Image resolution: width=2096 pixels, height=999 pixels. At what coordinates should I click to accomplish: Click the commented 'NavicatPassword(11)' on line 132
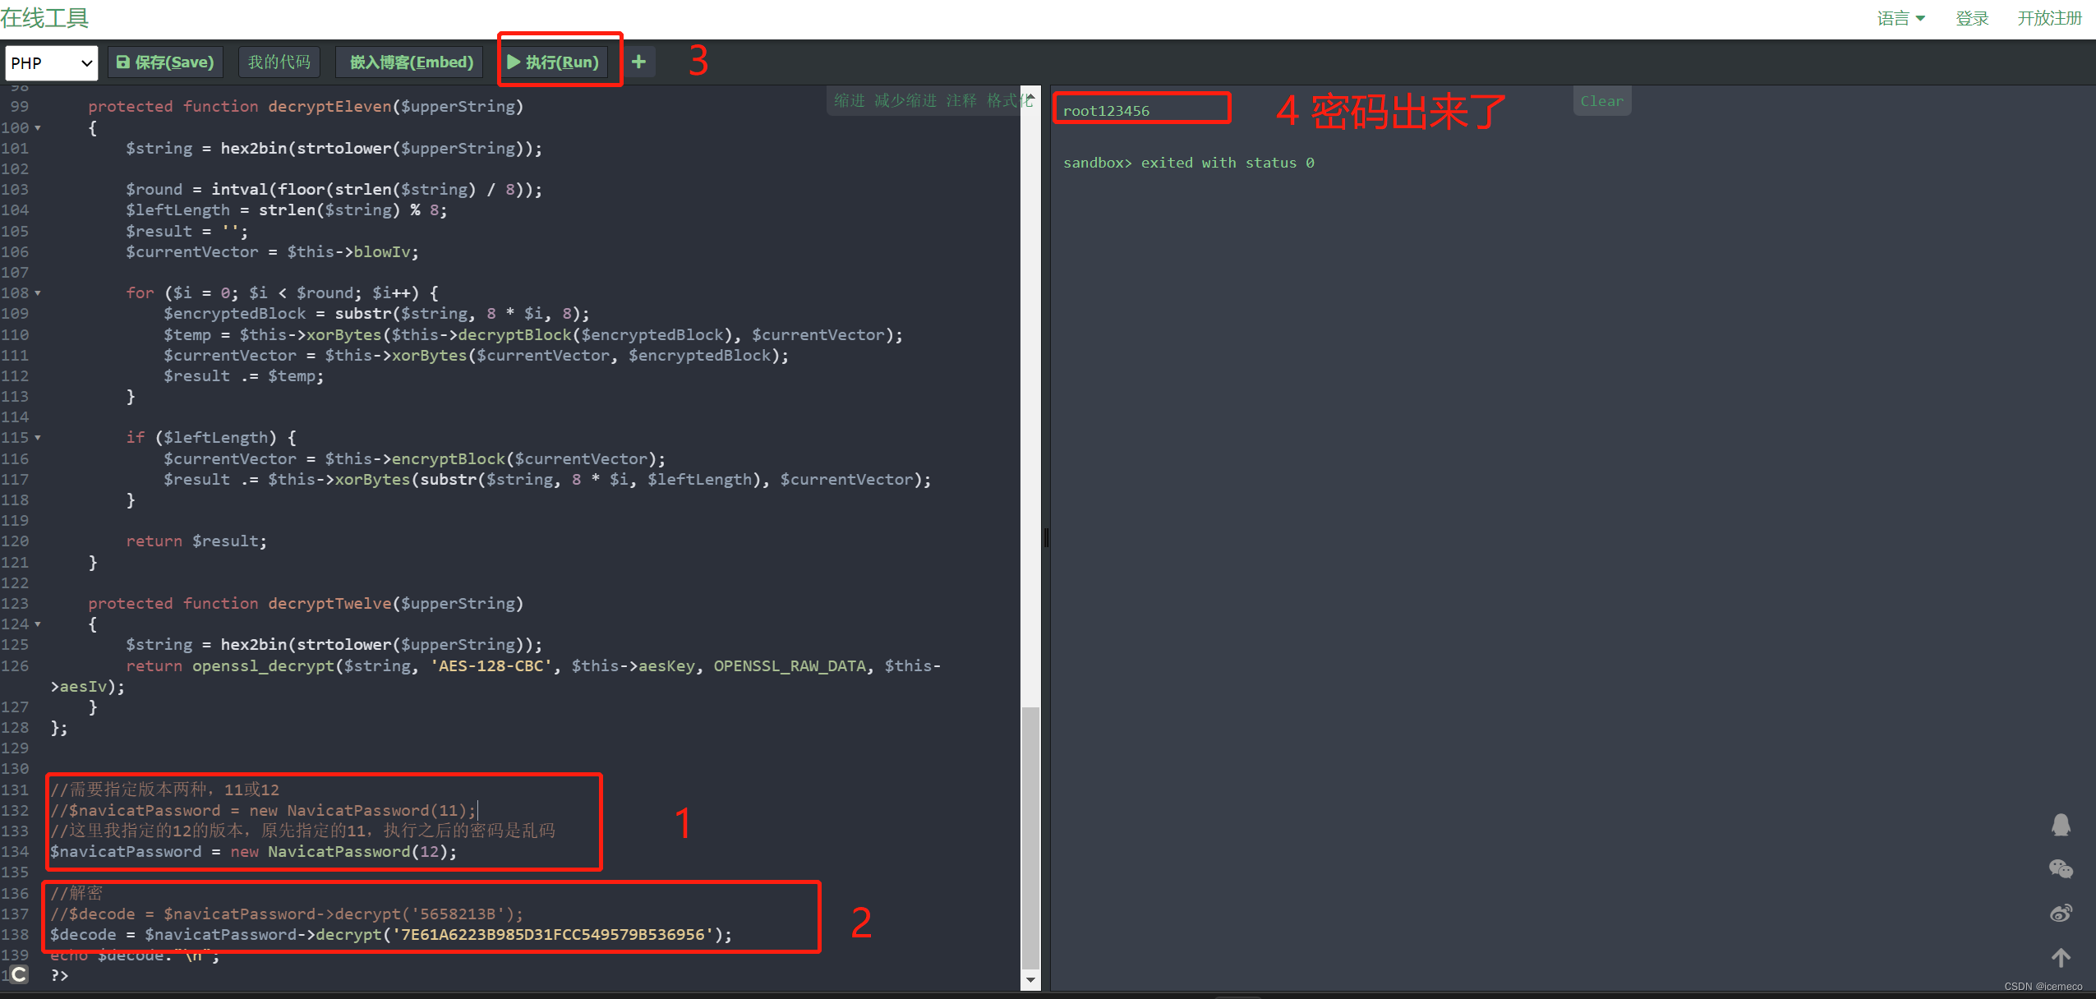coord(377,811)
